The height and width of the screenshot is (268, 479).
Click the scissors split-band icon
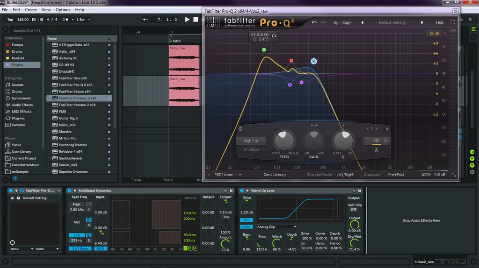[376, 149]
